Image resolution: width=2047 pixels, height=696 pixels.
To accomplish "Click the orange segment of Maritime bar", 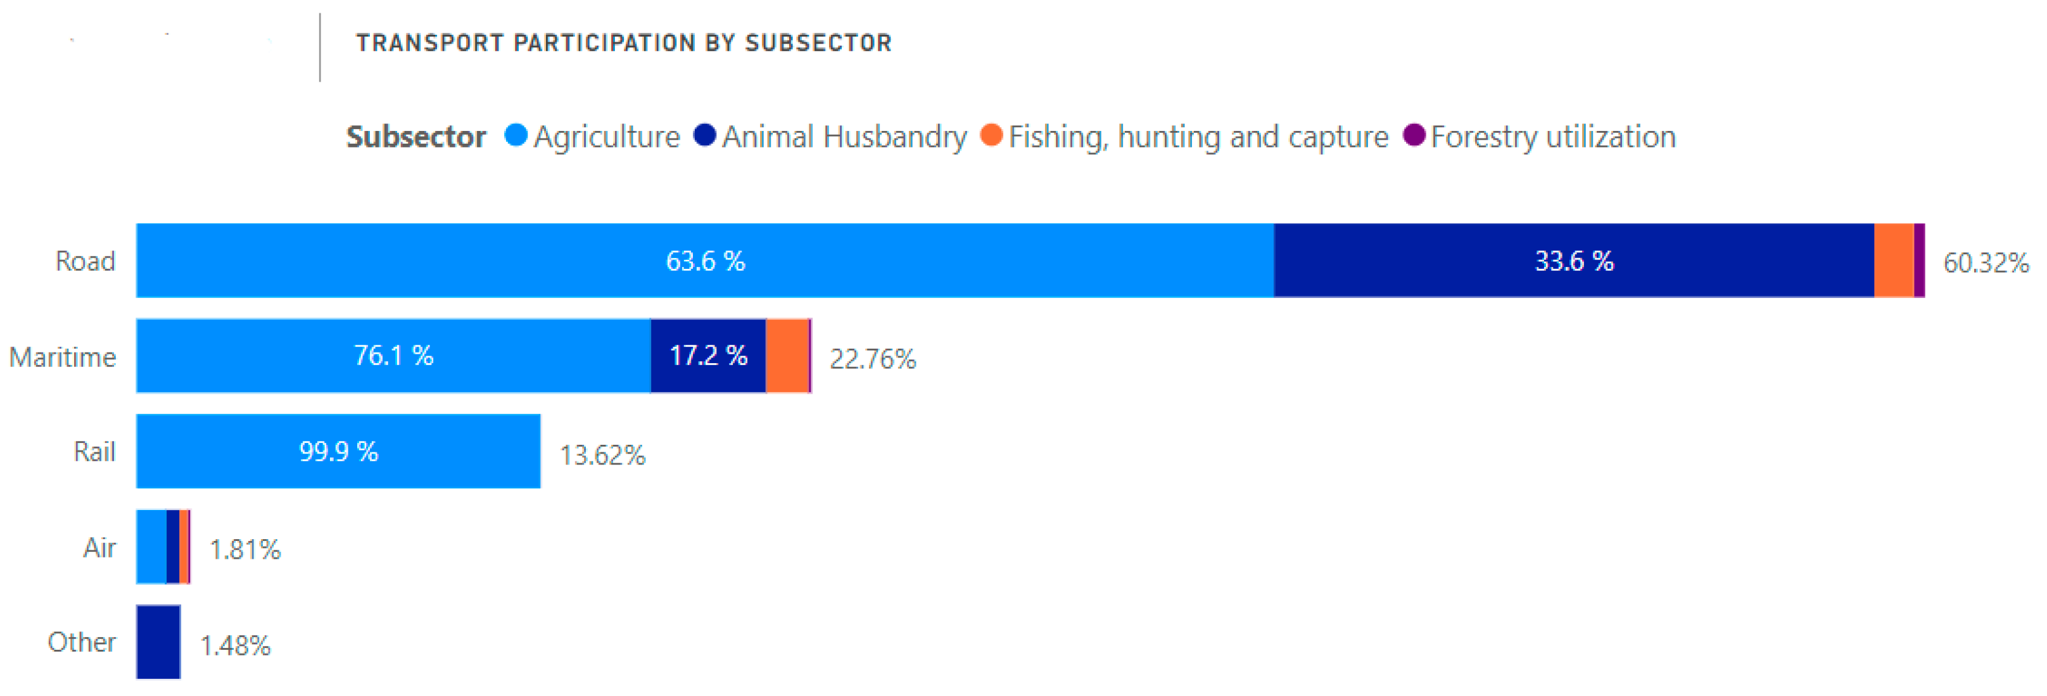I will point(787,356).
